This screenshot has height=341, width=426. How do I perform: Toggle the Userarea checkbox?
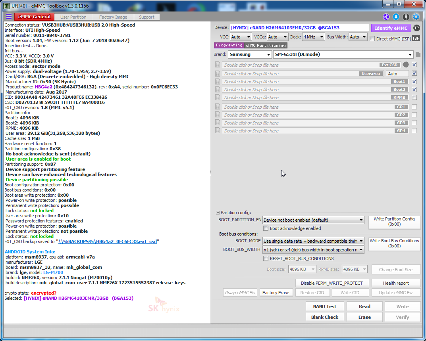pyautogui.click(x=414, y=73)
